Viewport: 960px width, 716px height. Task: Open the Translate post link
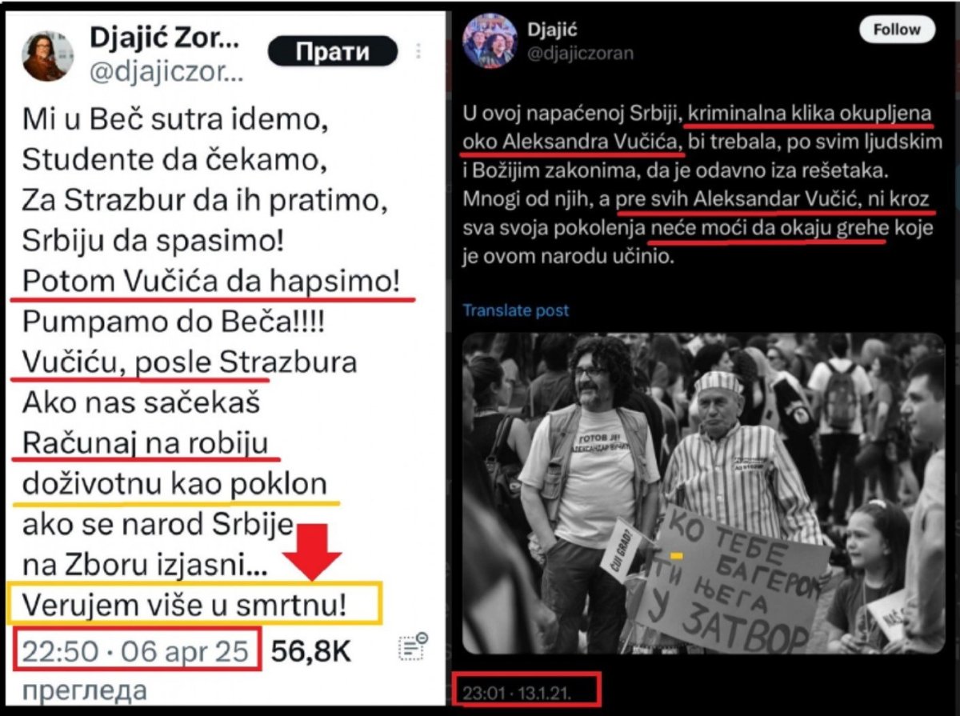tap(516, 310)
